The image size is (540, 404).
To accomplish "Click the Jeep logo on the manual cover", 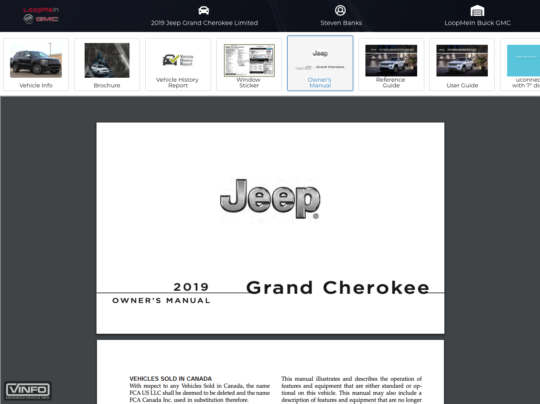I will click(x=270, y=199).
